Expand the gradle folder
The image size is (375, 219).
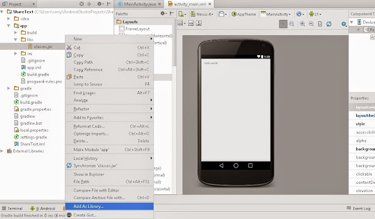coord(9,88)
